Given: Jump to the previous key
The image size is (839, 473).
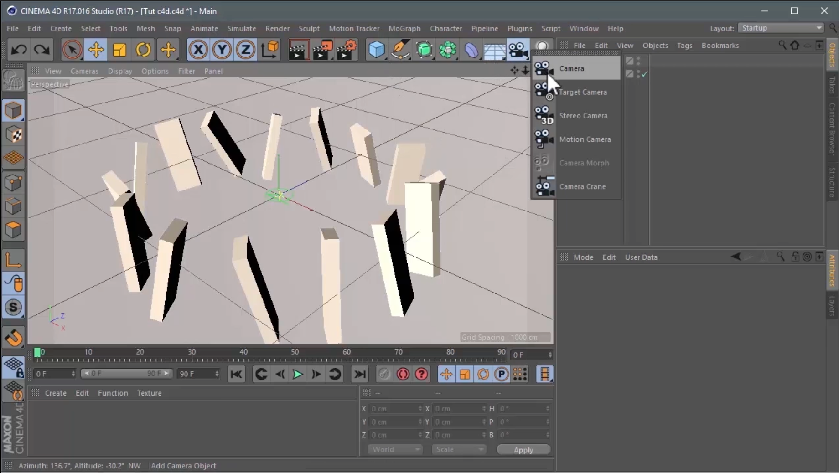Looking at the screenshot, I should pyautogui.click(x=261, y=374).
